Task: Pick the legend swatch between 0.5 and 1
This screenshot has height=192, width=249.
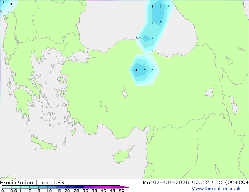Action: click(16, 187)
